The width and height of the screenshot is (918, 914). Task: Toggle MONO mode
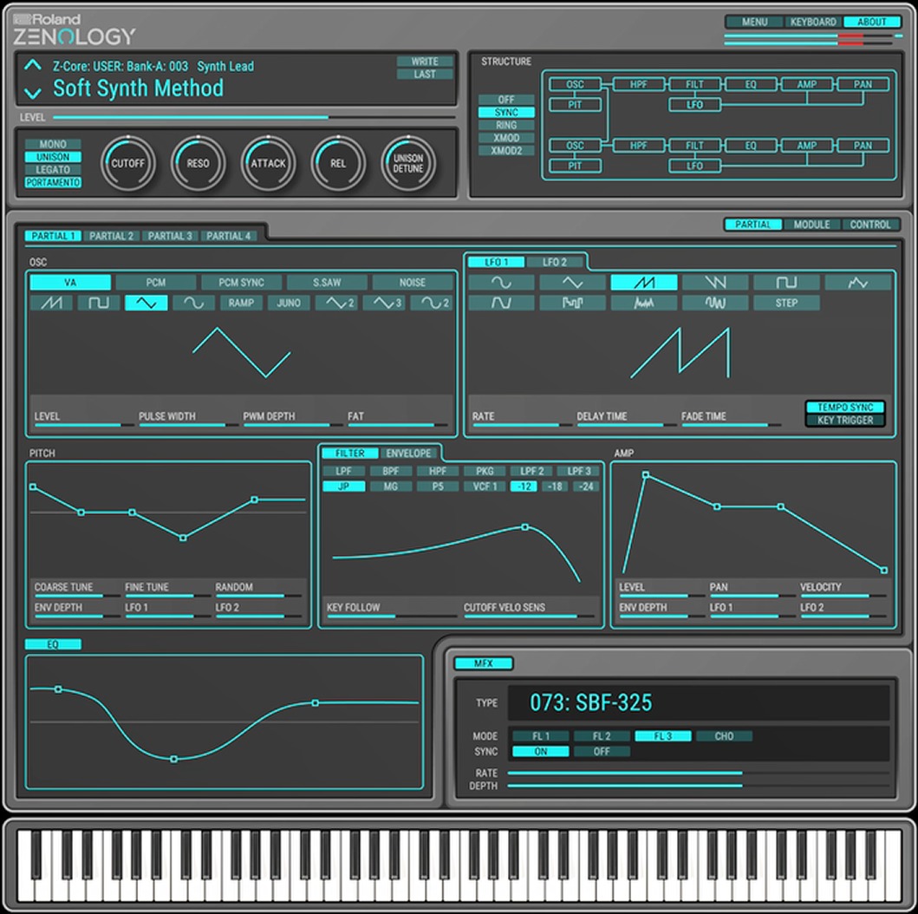[x=53, y=144]
